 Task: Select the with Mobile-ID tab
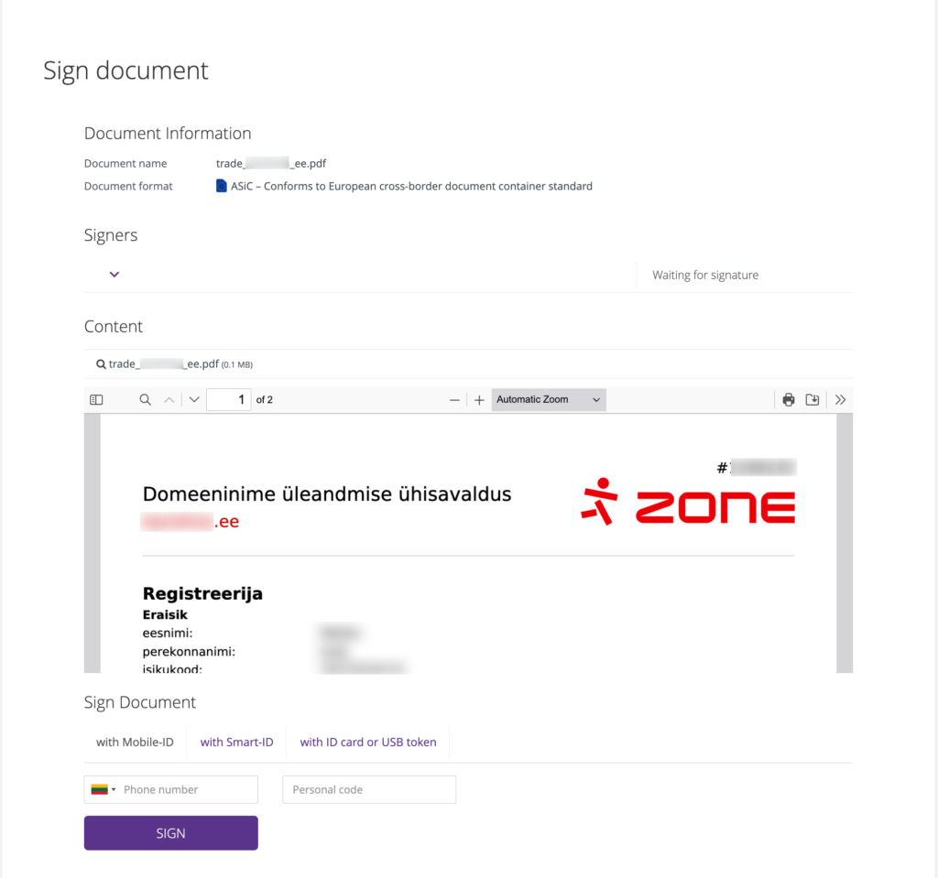pos(135,743)
